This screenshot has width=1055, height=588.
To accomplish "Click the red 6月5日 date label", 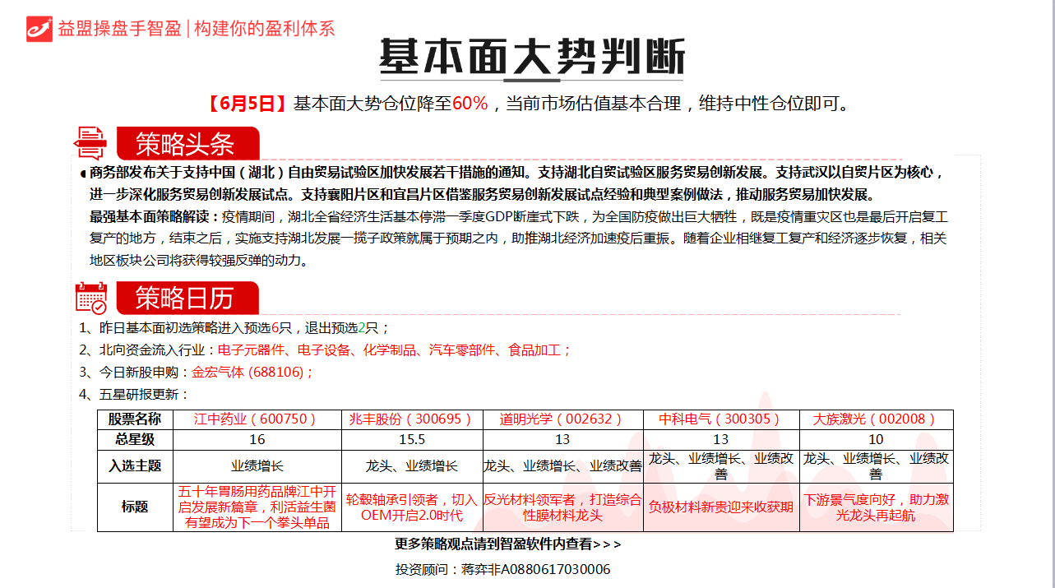I will [x=246, y=104].
